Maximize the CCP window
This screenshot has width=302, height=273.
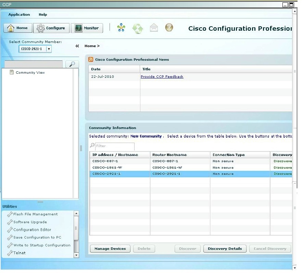point(291,5)
